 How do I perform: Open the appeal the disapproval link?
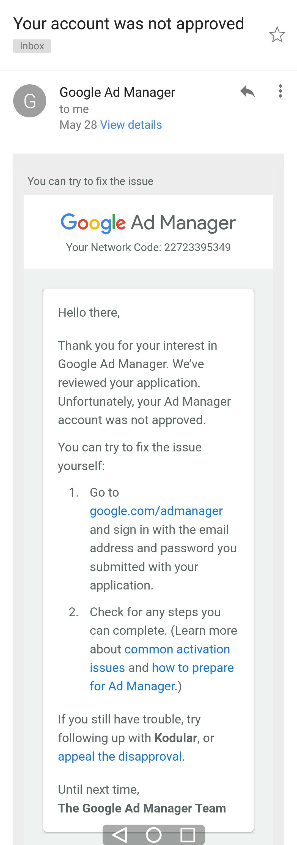[x=120, y=757]
